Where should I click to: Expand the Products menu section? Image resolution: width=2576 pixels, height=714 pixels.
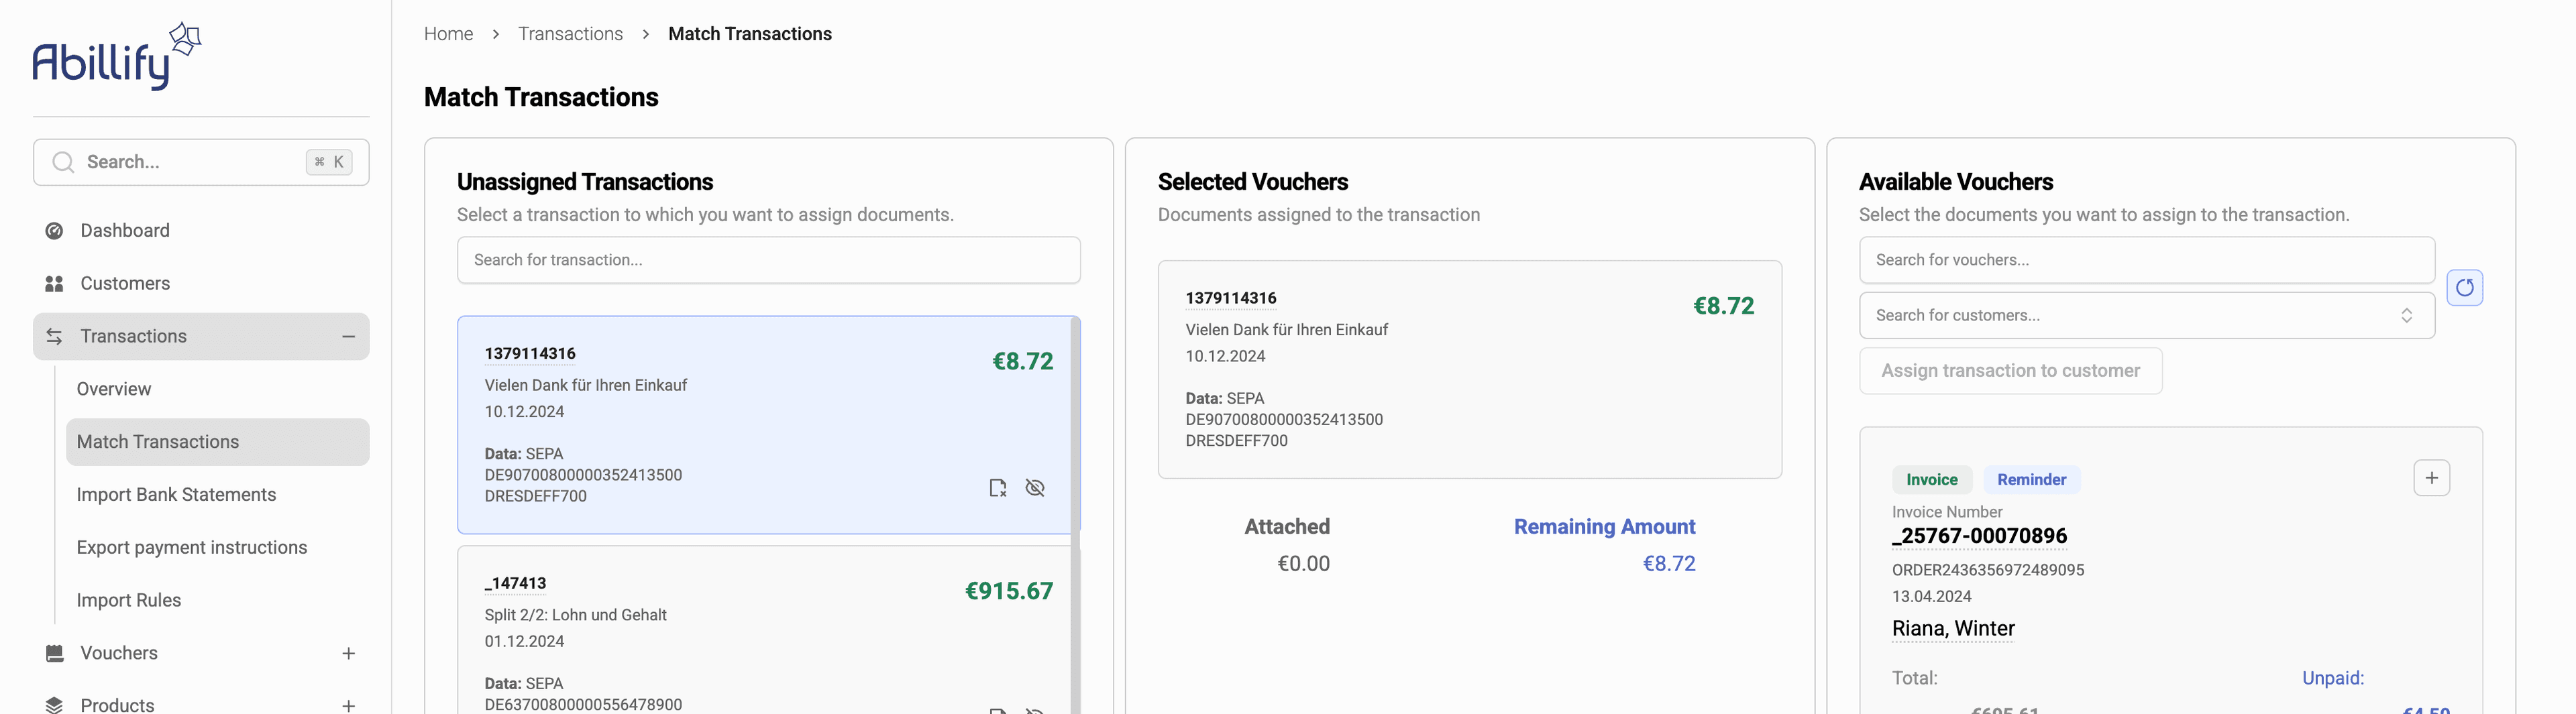tap(348, 705)
